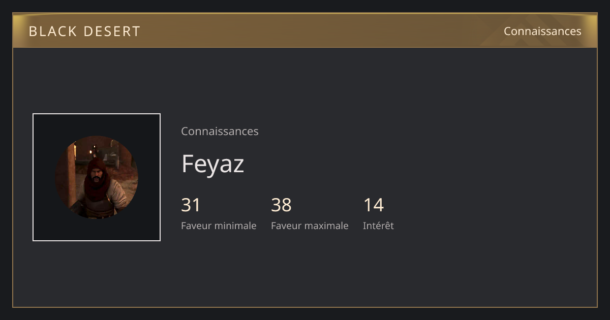Click the Faveur minimale label
Image resolution: width=610 pixels, height=320 pixels.
point(219,226)
